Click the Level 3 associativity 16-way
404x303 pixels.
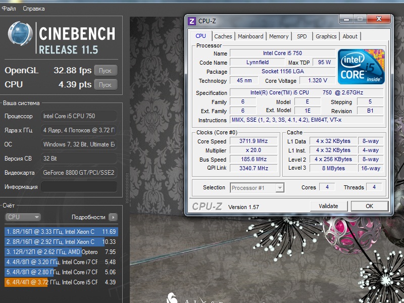pos(371,168)
